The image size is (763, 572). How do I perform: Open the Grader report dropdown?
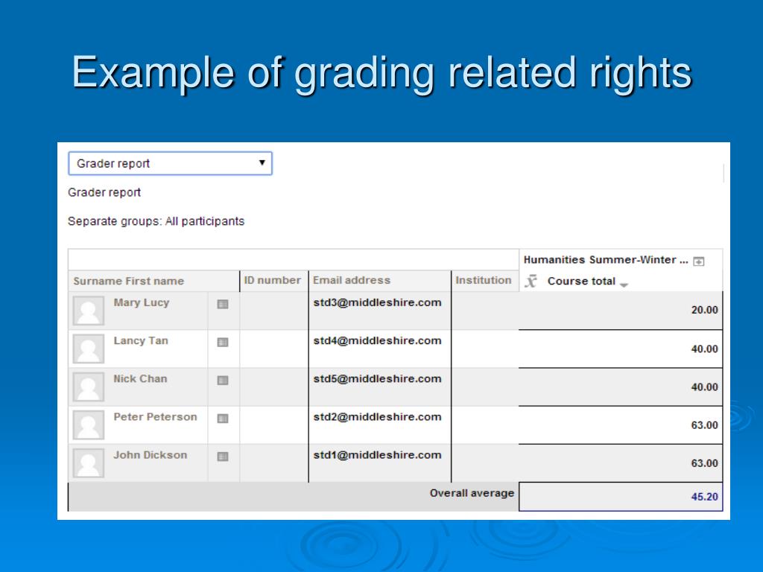coord(170,163)
